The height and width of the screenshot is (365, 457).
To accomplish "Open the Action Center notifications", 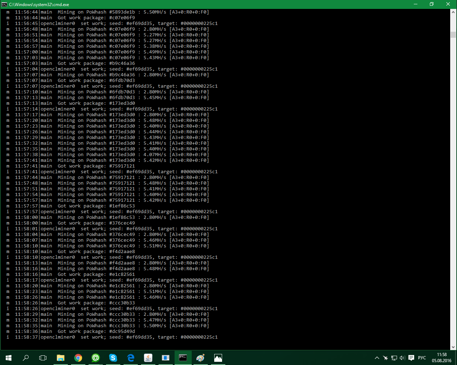I will 411,358.
